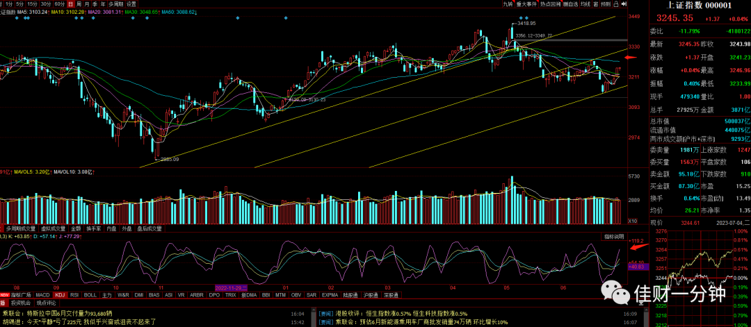Click the unlock padlock icon
The image size is (751, 327).
click(x=615, y=4)
